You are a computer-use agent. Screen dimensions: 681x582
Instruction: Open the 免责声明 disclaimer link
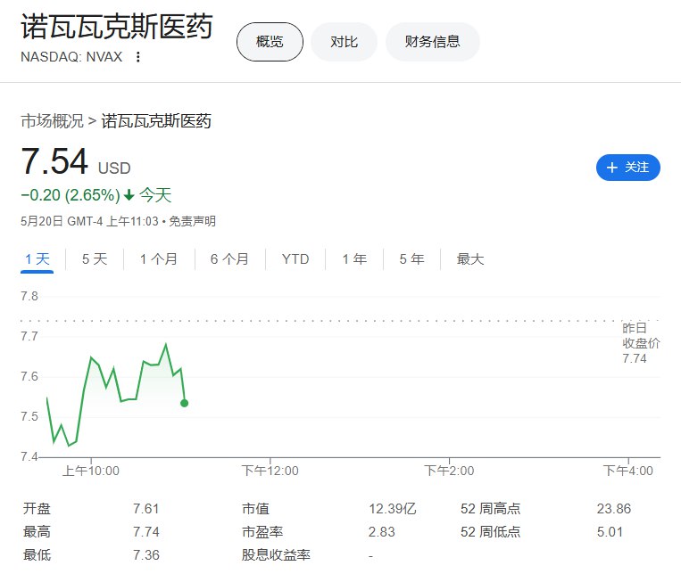192,221
